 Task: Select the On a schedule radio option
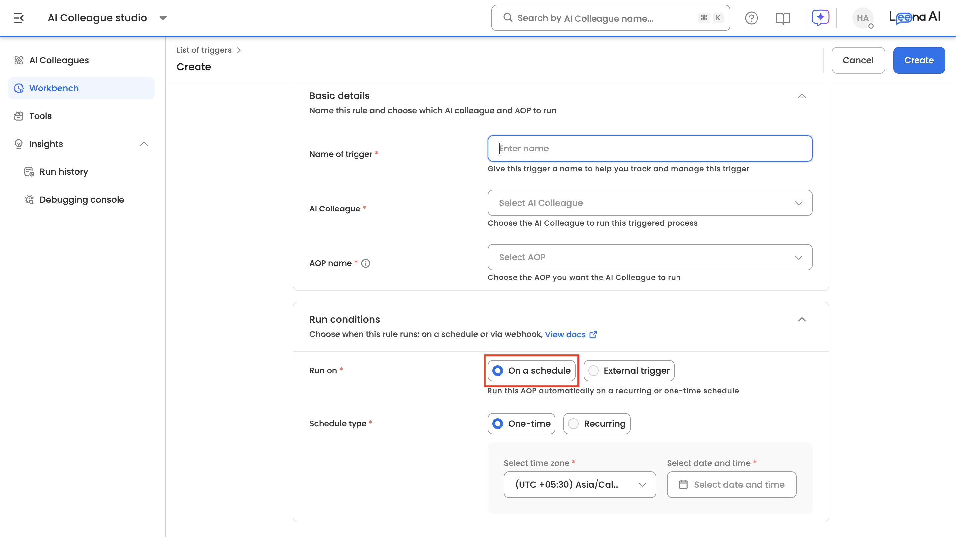point(531,371)
